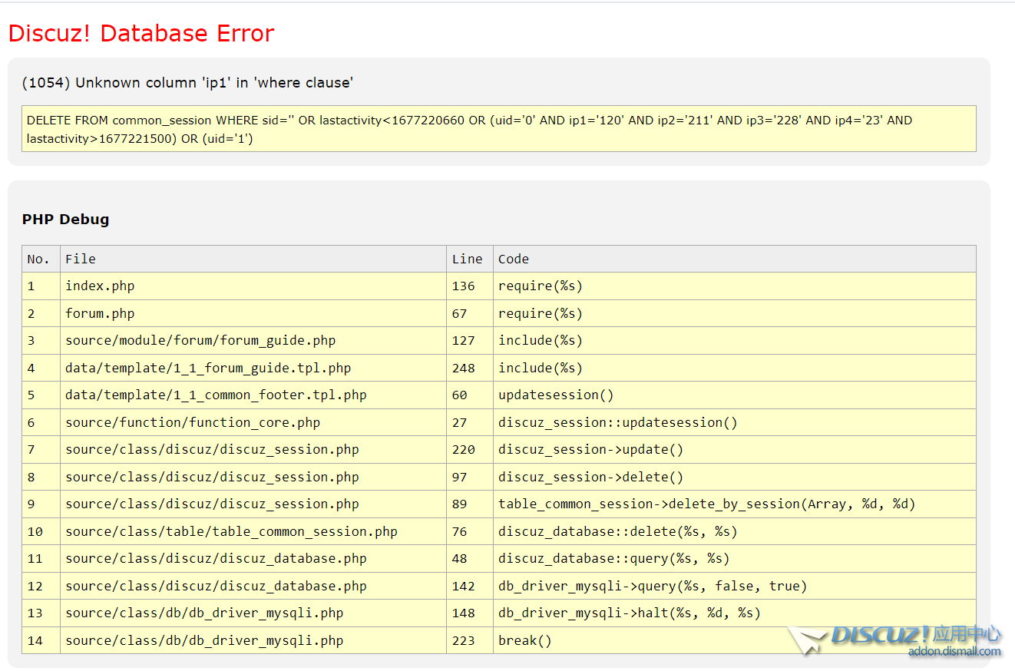Screen dimensions: 1015x671
Task: Click the Discuz! watermark arrow logo
Action: click(808, 640)
